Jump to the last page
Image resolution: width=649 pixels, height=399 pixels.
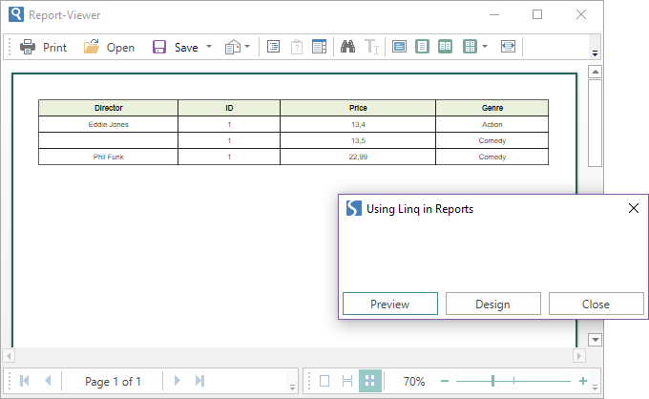tap(199, 381)
